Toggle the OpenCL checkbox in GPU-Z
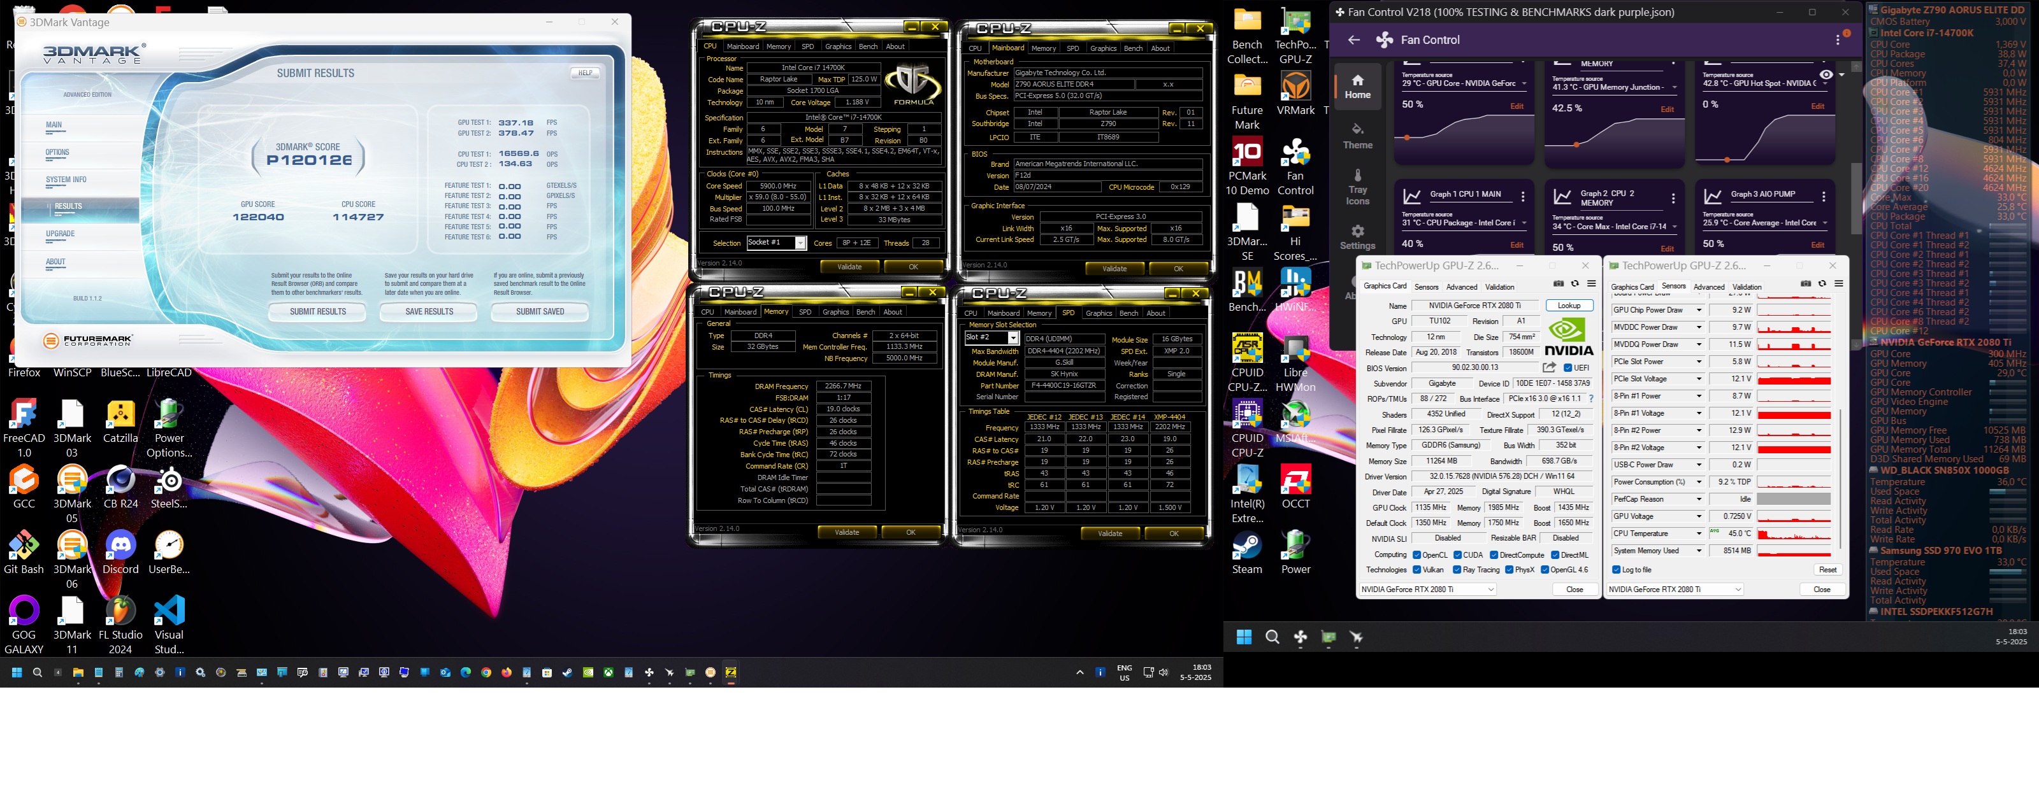Viewport: 2039px width, 785px height. 1417,555
